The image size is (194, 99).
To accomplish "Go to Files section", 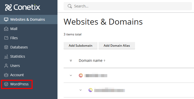I will click(x=29, y=38).
